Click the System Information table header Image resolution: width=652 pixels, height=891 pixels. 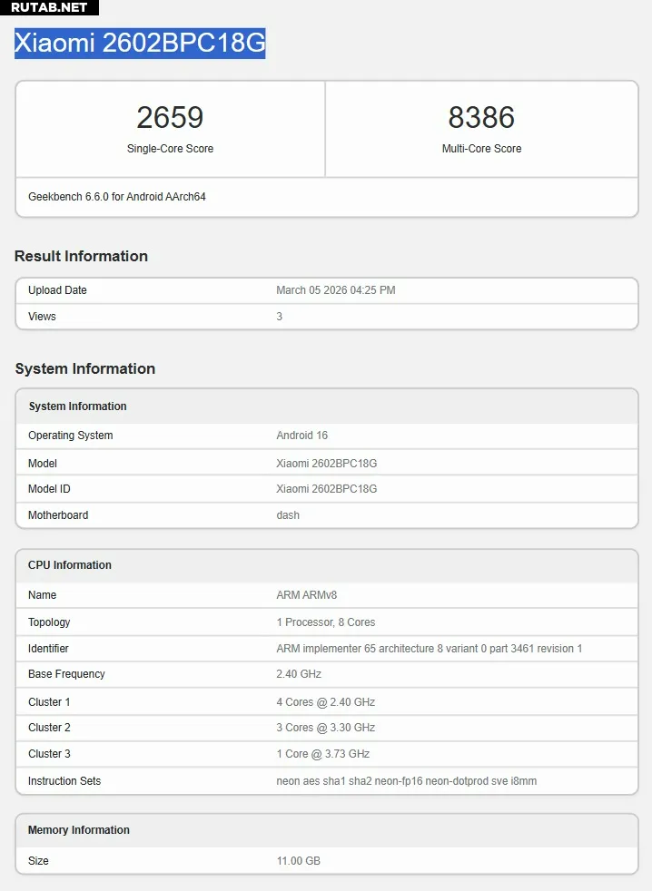[x=77, y=406]
